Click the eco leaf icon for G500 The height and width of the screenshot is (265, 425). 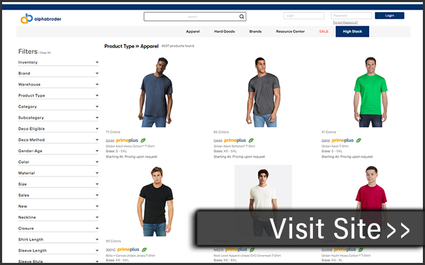pyautogui.click(x=143, y=140)
